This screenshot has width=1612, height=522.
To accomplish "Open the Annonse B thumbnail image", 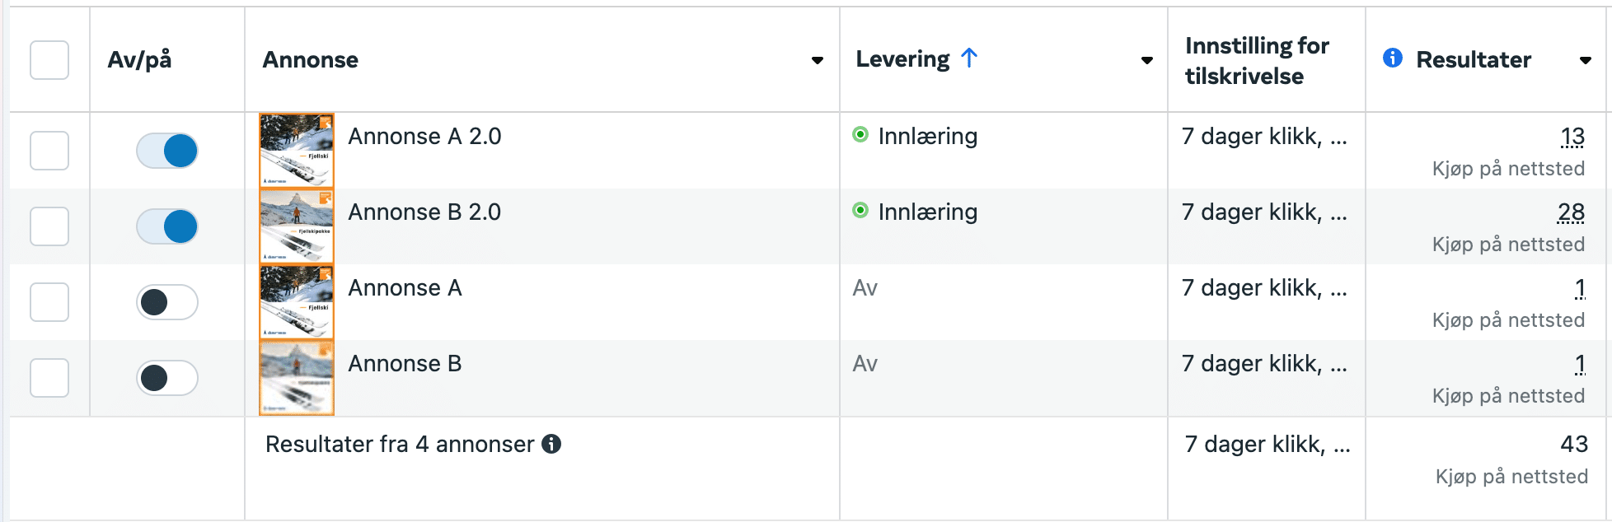I will click(297, 378).
